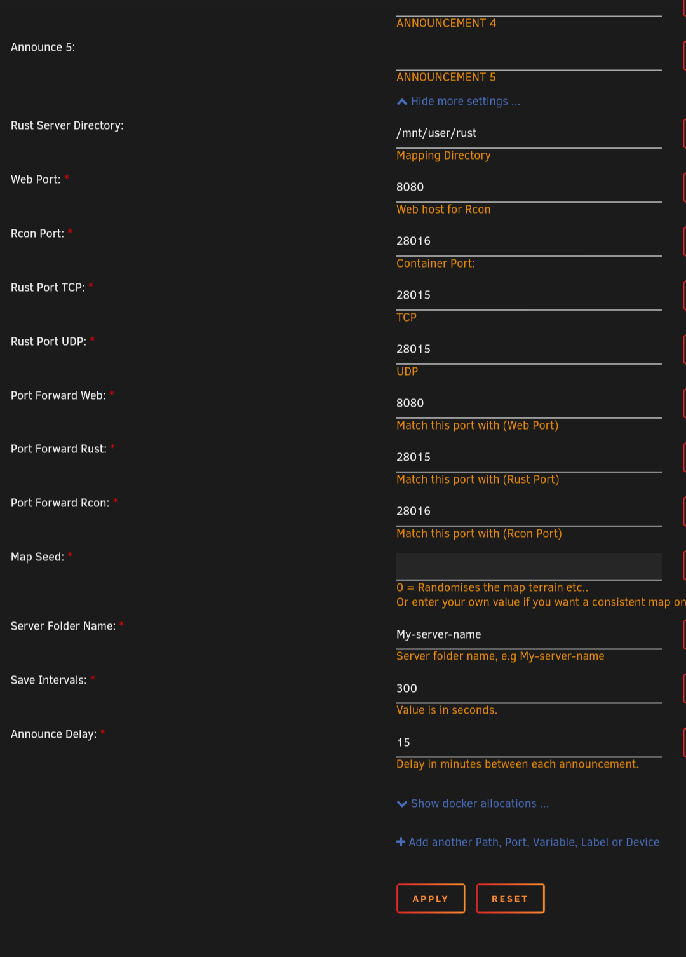Screen dimensions: 686x957
Task: Click the Web Port field showing 8080
Action: click(x=529, y=187)
